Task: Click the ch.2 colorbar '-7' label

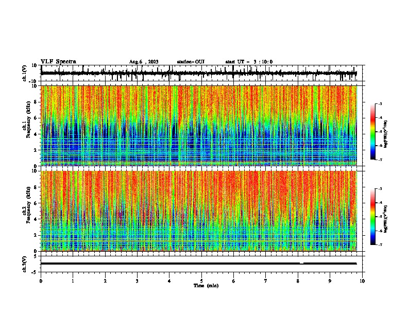Action: pyautogui.click(x=380, y=244)
